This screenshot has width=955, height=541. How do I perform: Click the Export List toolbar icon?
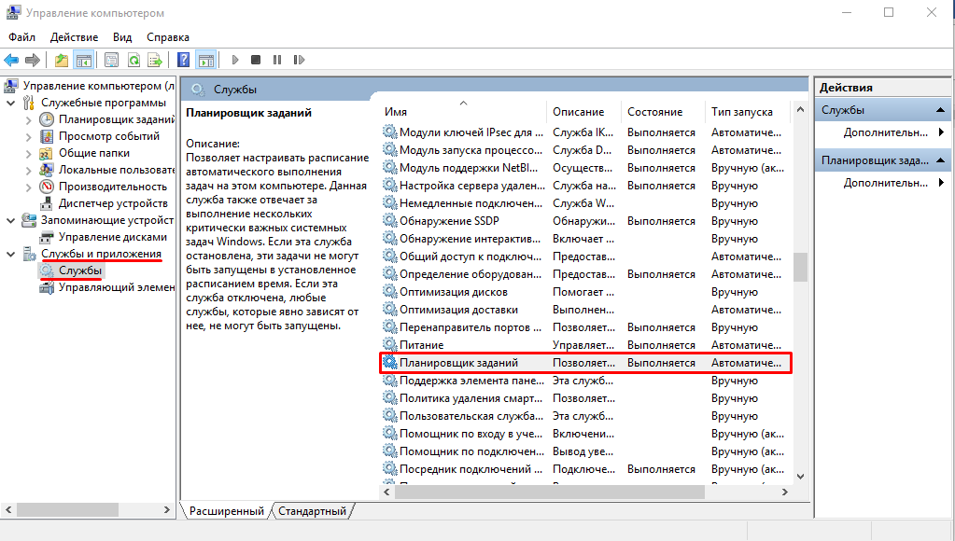155,60
